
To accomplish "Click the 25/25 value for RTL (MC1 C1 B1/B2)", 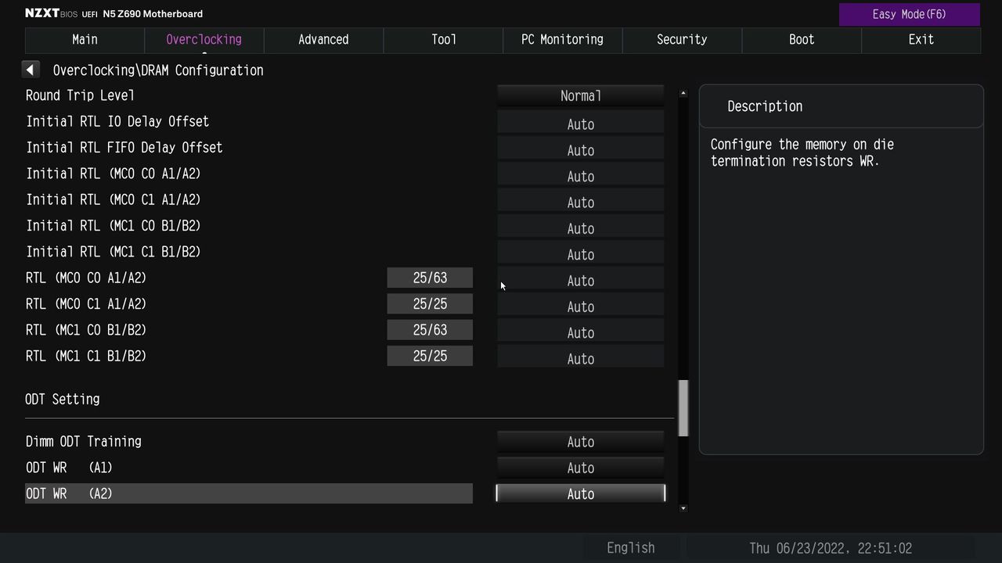I will coord(430,356).
